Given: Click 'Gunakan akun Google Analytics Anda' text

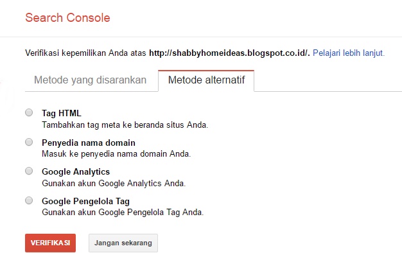Looking at the screenshot, I should (x=114, y=183).
